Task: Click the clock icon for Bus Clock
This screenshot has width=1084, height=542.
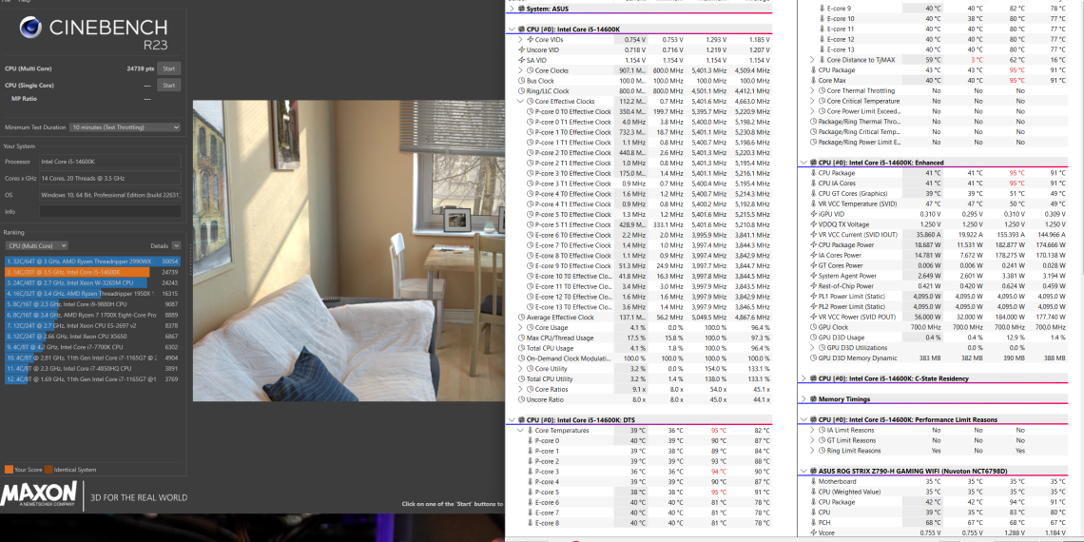Action: (x=521, y=81)
